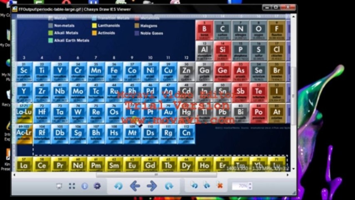The width and height of the screenshot is (355, 200).
Task: Go to next image with right arrow
Action: [152, 186]
